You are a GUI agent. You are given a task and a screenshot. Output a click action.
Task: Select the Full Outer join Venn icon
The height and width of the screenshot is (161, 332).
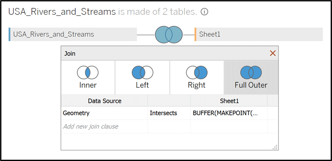click(x=251, y=72)
